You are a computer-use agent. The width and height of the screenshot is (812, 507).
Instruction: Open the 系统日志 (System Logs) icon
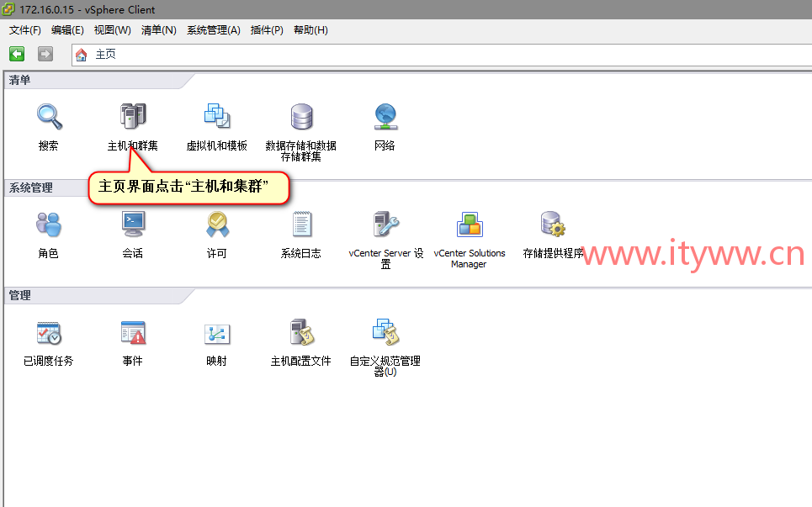(301, 224)
